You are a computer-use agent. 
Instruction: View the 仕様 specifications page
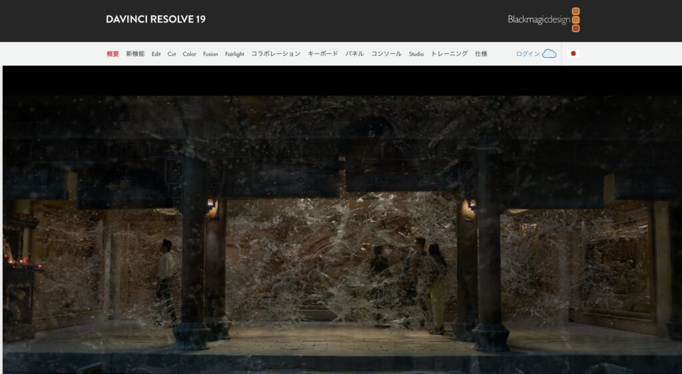481,54
